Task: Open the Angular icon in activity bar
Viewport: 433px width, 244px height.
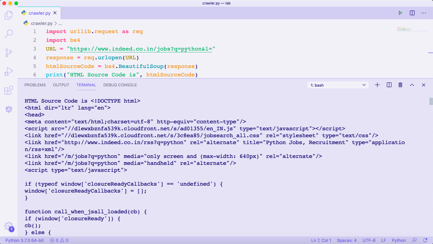Action: (9, 110)
